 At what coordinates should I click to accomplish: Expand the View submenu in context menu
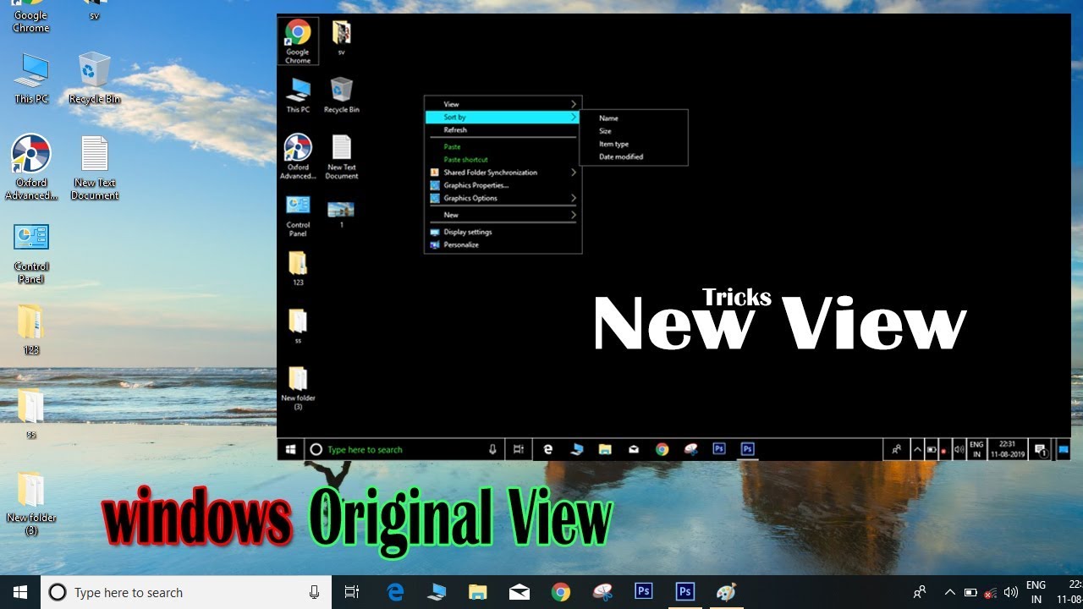(503, 104)
